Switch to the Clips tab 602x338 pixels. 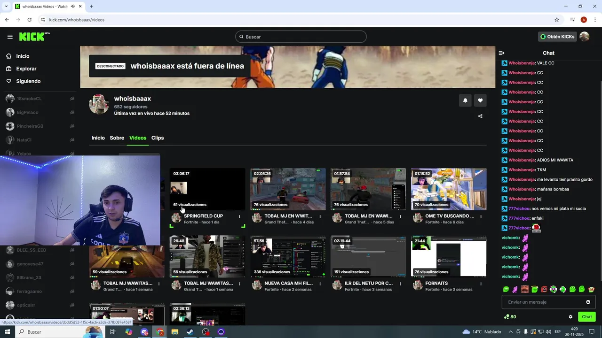click(158, 138)
